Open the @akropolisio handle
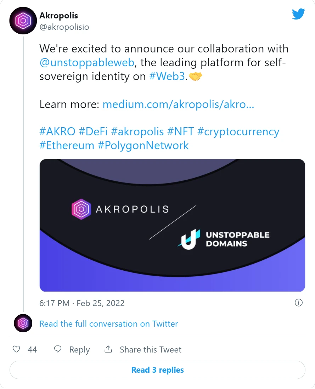 tap(64, 27)
